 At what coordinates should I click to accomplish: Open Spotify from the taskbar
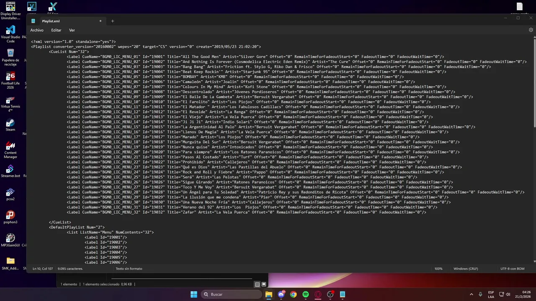(306, 294)
